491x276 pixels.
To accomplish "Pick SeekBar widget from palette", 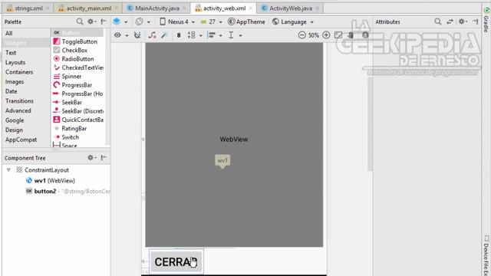I will click(x=77, y=102).
